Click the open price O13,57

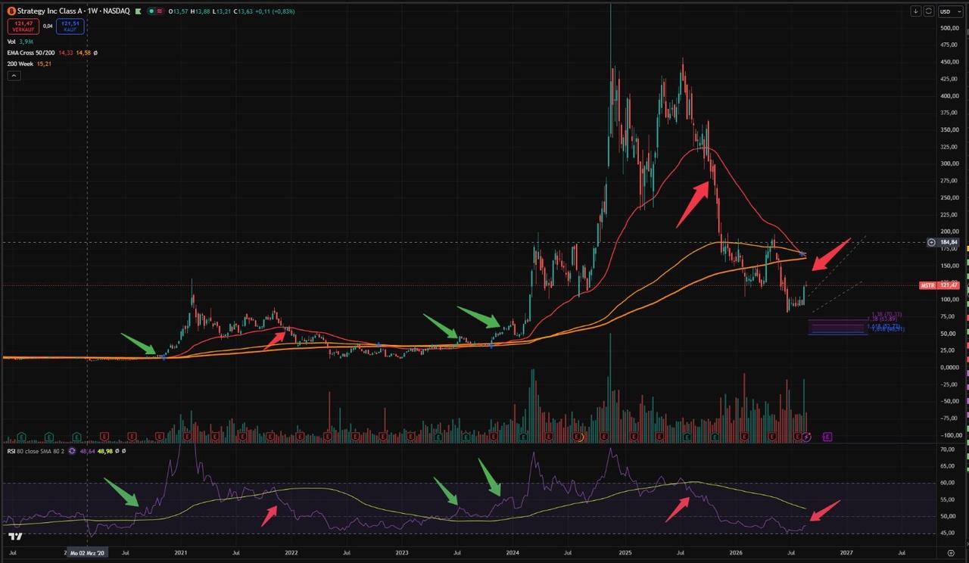click(179, 11)
